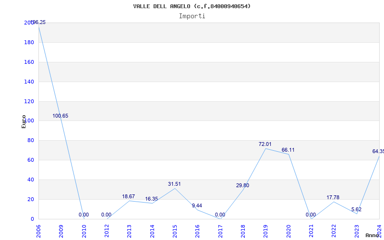The width and height of the screenshot is (384, 240).
Task: Click the 16.35 value label
Action: click(151, 199)
